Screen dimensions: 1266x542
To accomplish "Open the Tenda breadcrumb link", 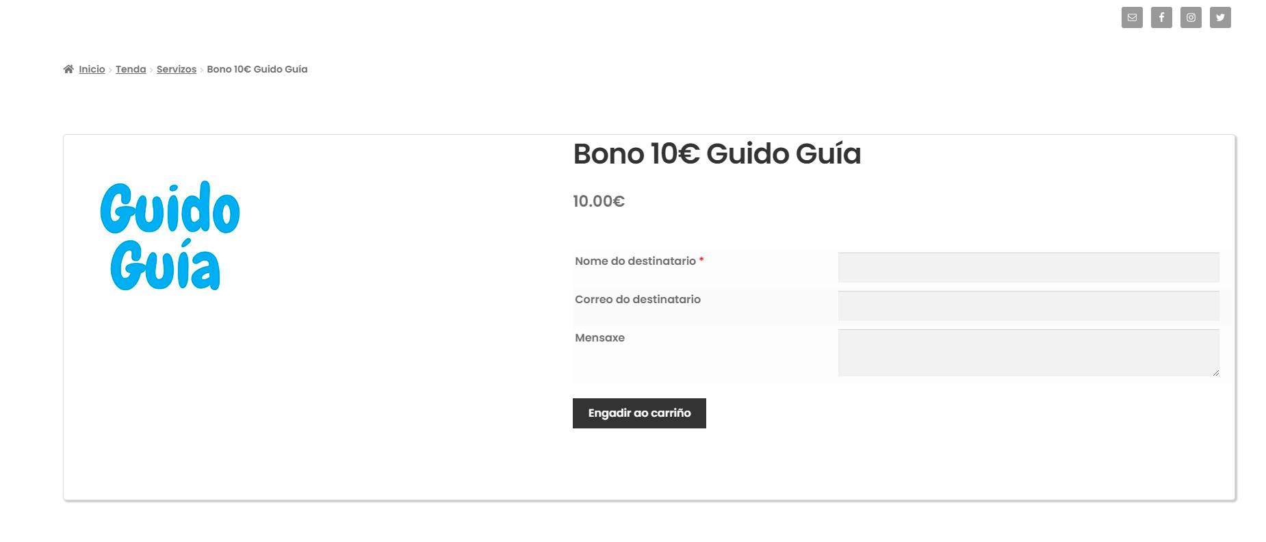I will pos(131,69).
